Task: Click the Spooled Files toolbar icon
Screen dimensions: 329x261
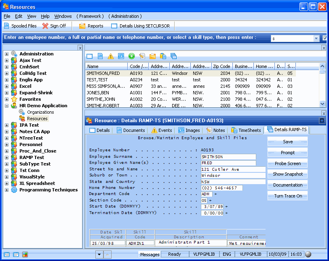Action: (7, 26)
